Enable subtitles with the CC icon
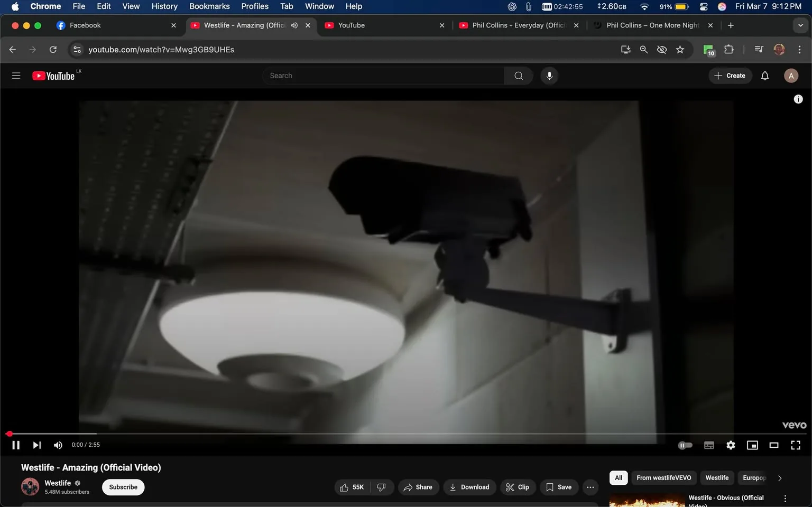812x507 pixels. (x=709, y=445)
